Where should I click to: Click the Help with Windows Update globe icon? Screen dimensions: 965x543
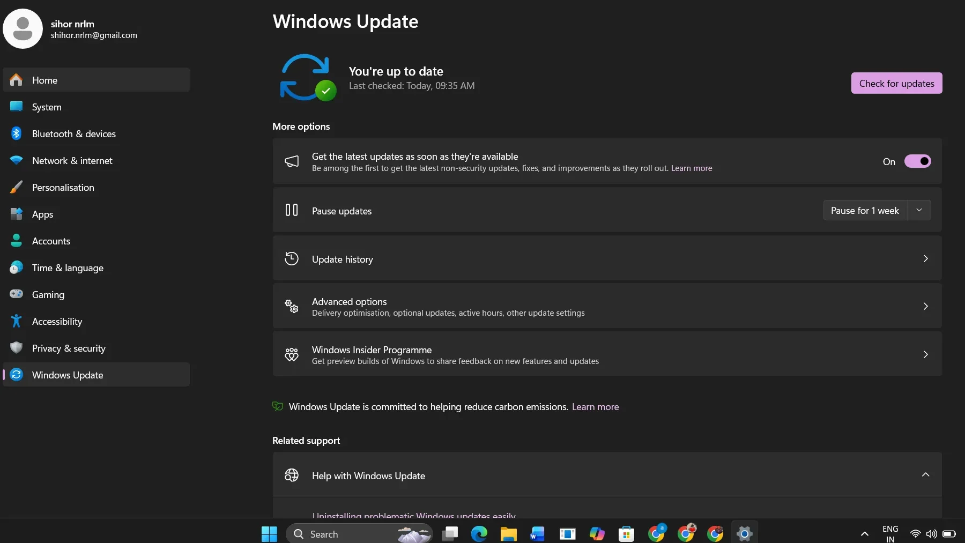pyautogui.click(x=292, y=475)
